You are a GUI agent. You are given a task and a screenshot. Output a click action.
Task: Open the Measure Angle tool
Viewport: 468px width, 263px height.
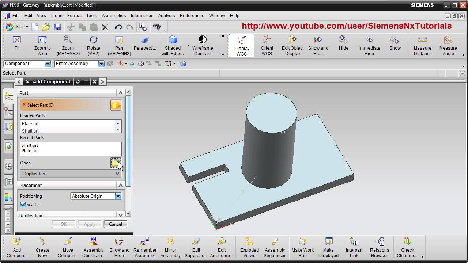448,40
